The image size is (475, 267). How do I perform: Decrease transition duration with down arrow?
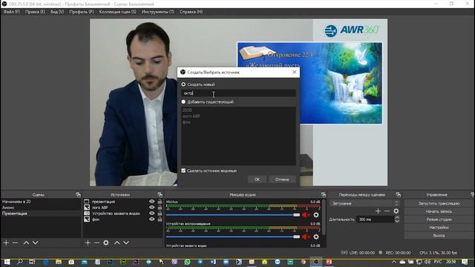coord(397,221)
